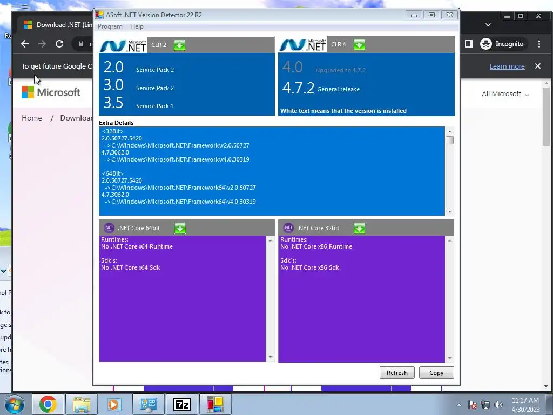The width and height of the screenshot is (553, 415).
Task: Click .NET Core 32bit panel scroll up arrow
Action: tap(450, 240)
